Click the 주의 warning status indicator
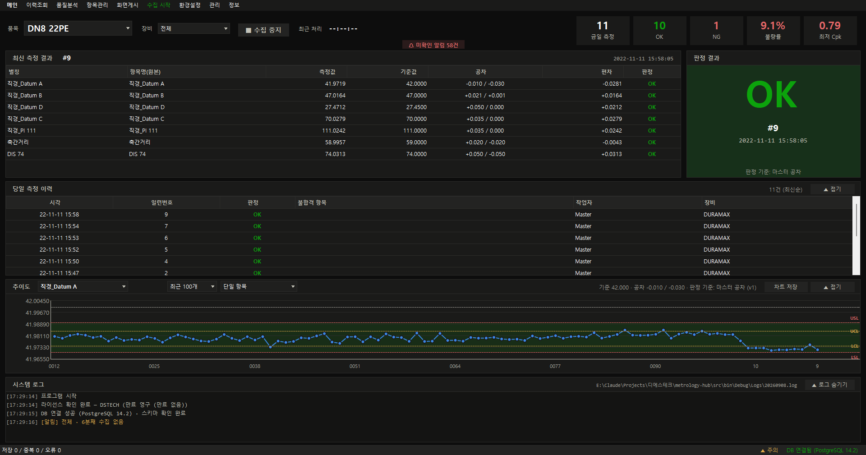This screenshot has height=455, width=866. (x=769, y=450)
